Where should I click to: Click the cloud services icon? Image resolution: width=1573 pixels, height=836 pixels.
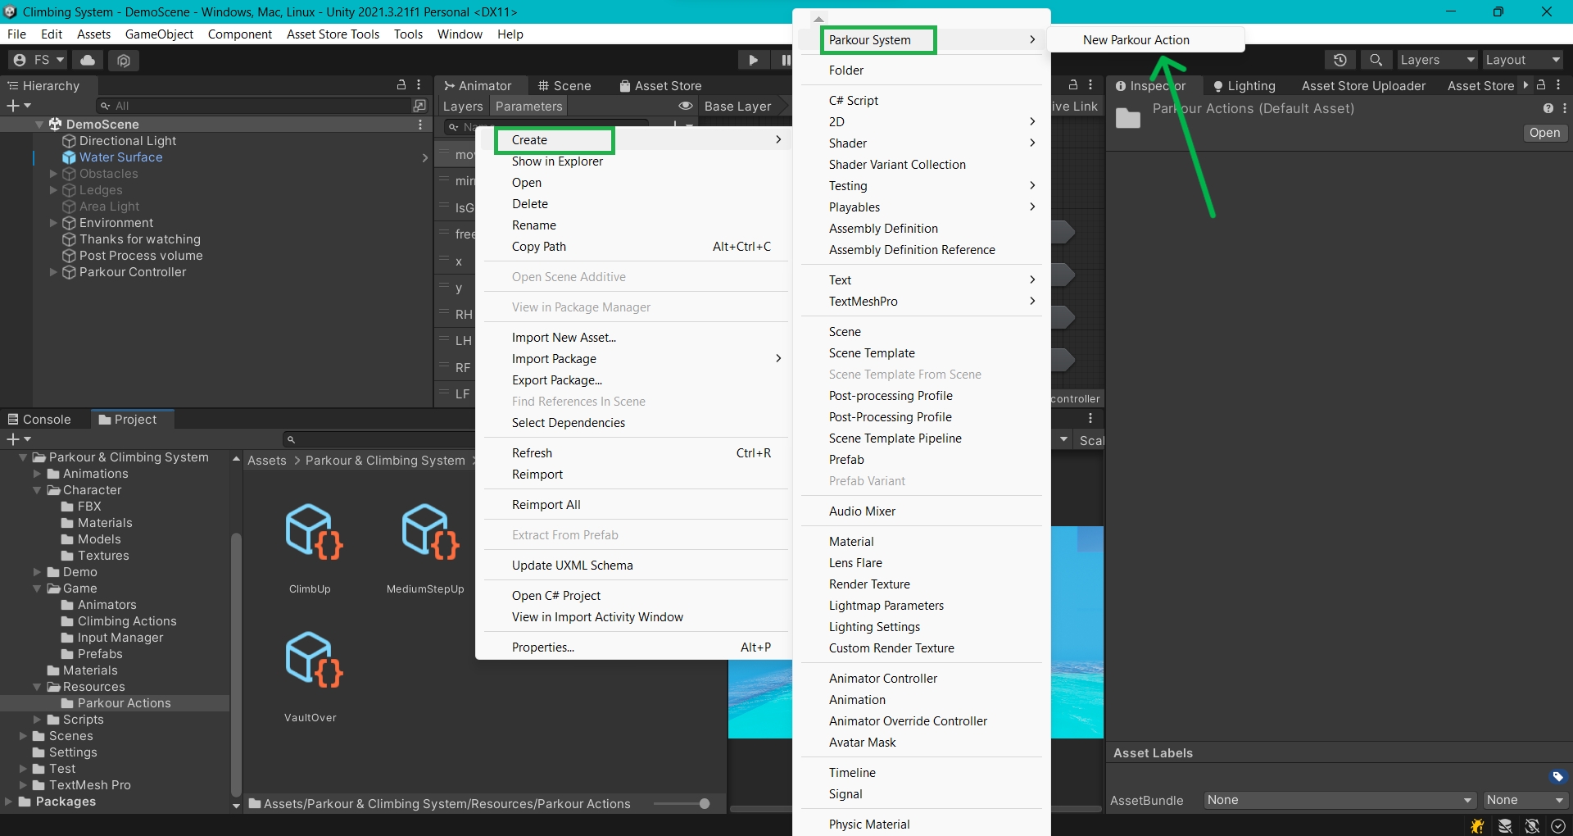[88, 60]
